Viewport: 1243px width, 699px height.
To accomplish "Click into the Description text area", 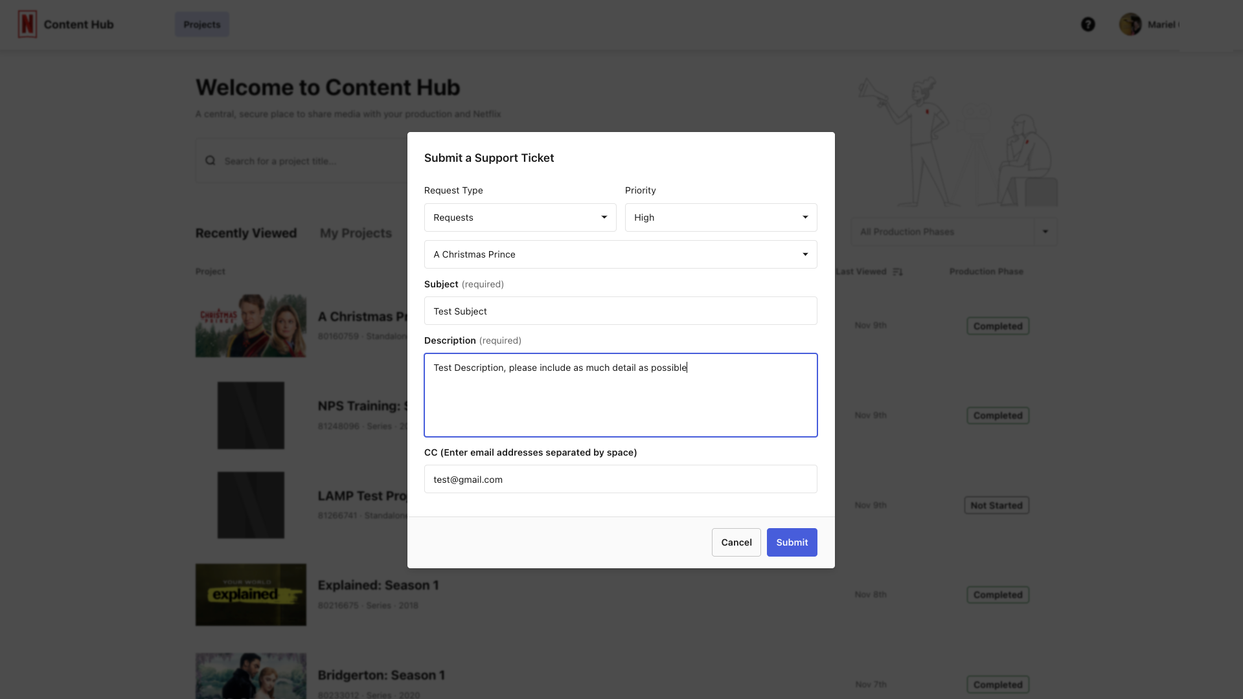I will click(x=621, y=395).
